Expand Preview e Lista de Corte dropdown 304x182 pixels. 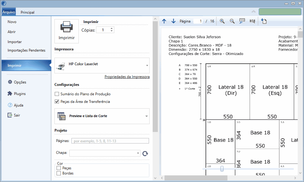[x=147, y=116]
